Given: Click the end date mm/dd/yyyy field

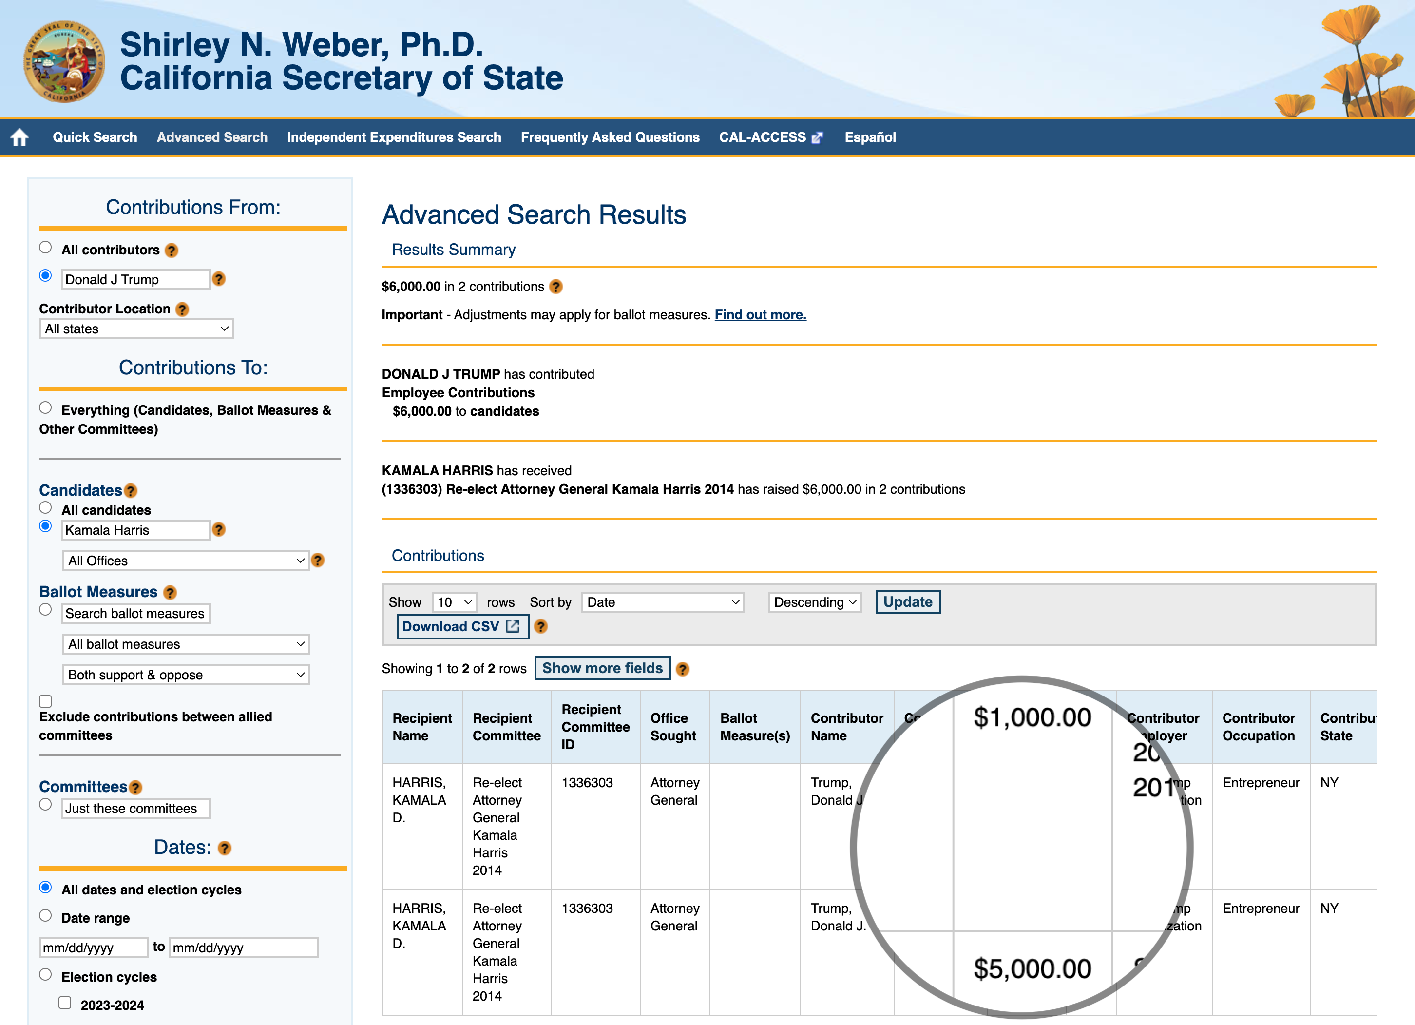Looking at the screenshot, I should click(x=243, y=948).
